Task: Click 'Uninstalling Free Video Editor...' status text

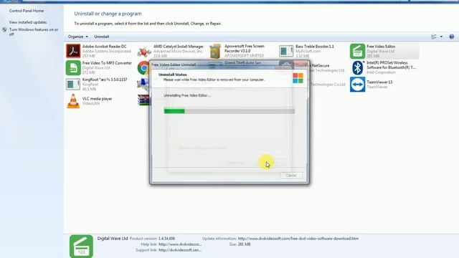Action: 187,95
